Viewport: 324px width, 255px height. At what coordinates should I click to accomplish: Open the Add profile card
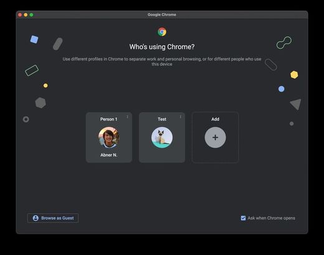click(x=215, y=137)
